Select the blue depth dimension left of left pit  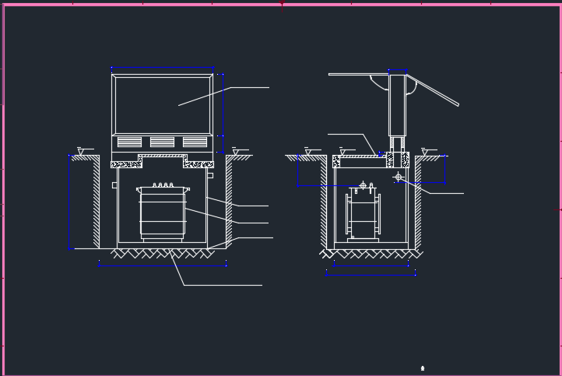tap(68, 202)
